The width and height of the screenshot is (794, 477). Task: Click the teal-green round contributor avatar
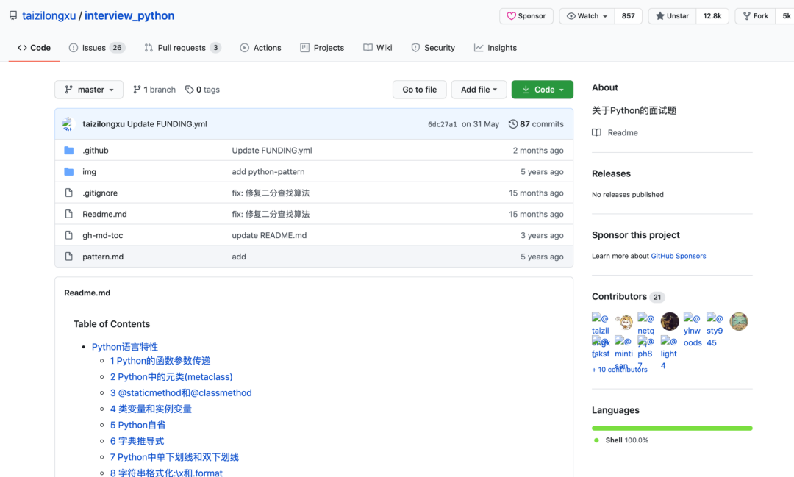pos(738,321)
